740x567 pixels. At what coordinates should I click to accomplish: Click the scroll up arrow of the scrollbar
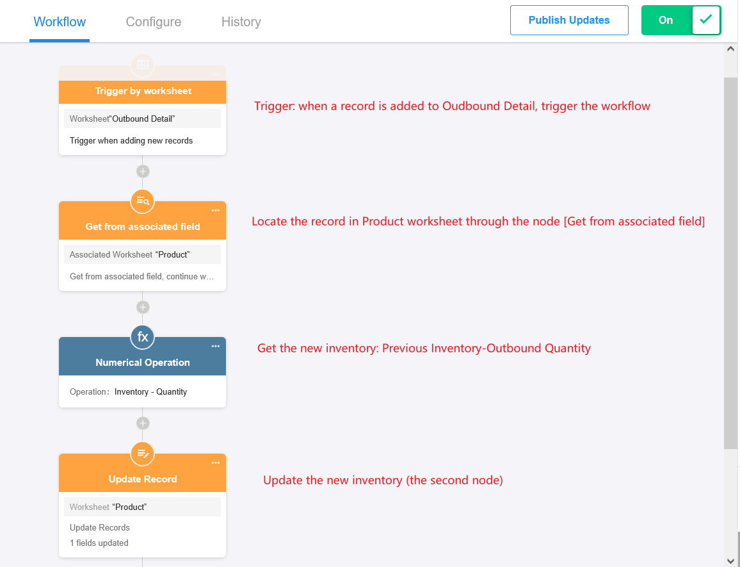point(730,49)
